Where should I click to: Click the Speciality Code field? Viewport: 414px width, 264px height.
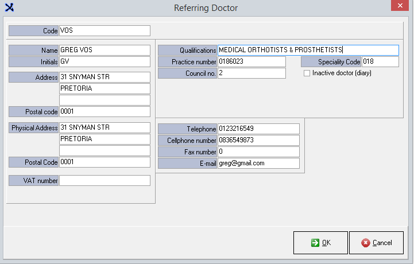[380, 62]
